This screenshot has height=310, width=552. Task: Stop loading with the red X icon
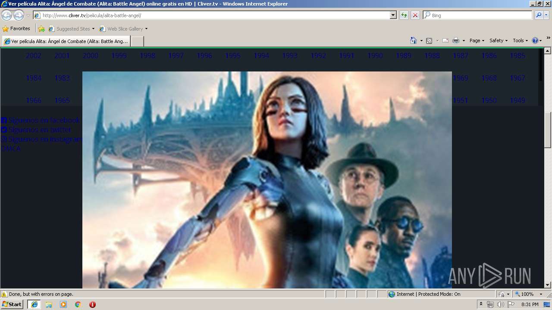[x=415, y=15]
